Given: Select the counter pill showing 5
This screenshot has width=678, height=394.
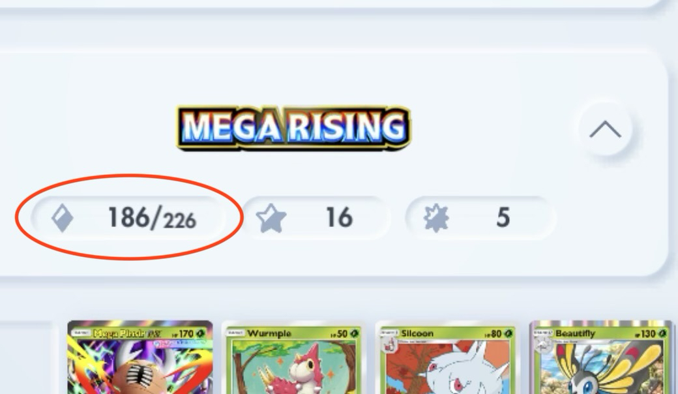Looking at the screenshot, I should point(480,217).
